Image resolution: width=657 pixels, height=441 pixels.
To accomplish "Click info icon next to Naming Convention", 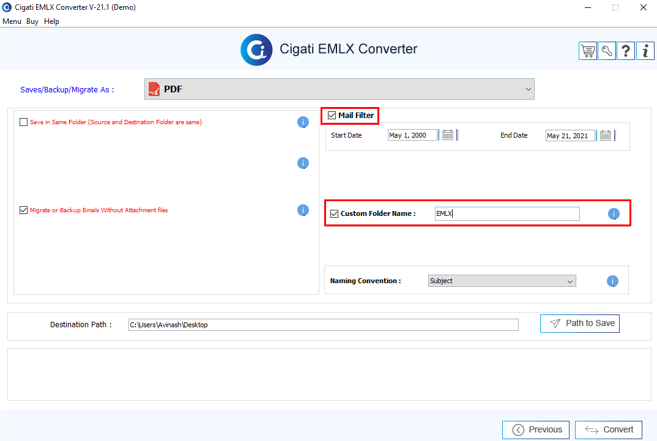I will tap(612, 281).
